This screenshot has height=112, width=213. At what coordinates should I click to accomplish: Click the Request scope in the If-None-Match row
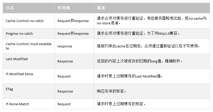point(64,104)
